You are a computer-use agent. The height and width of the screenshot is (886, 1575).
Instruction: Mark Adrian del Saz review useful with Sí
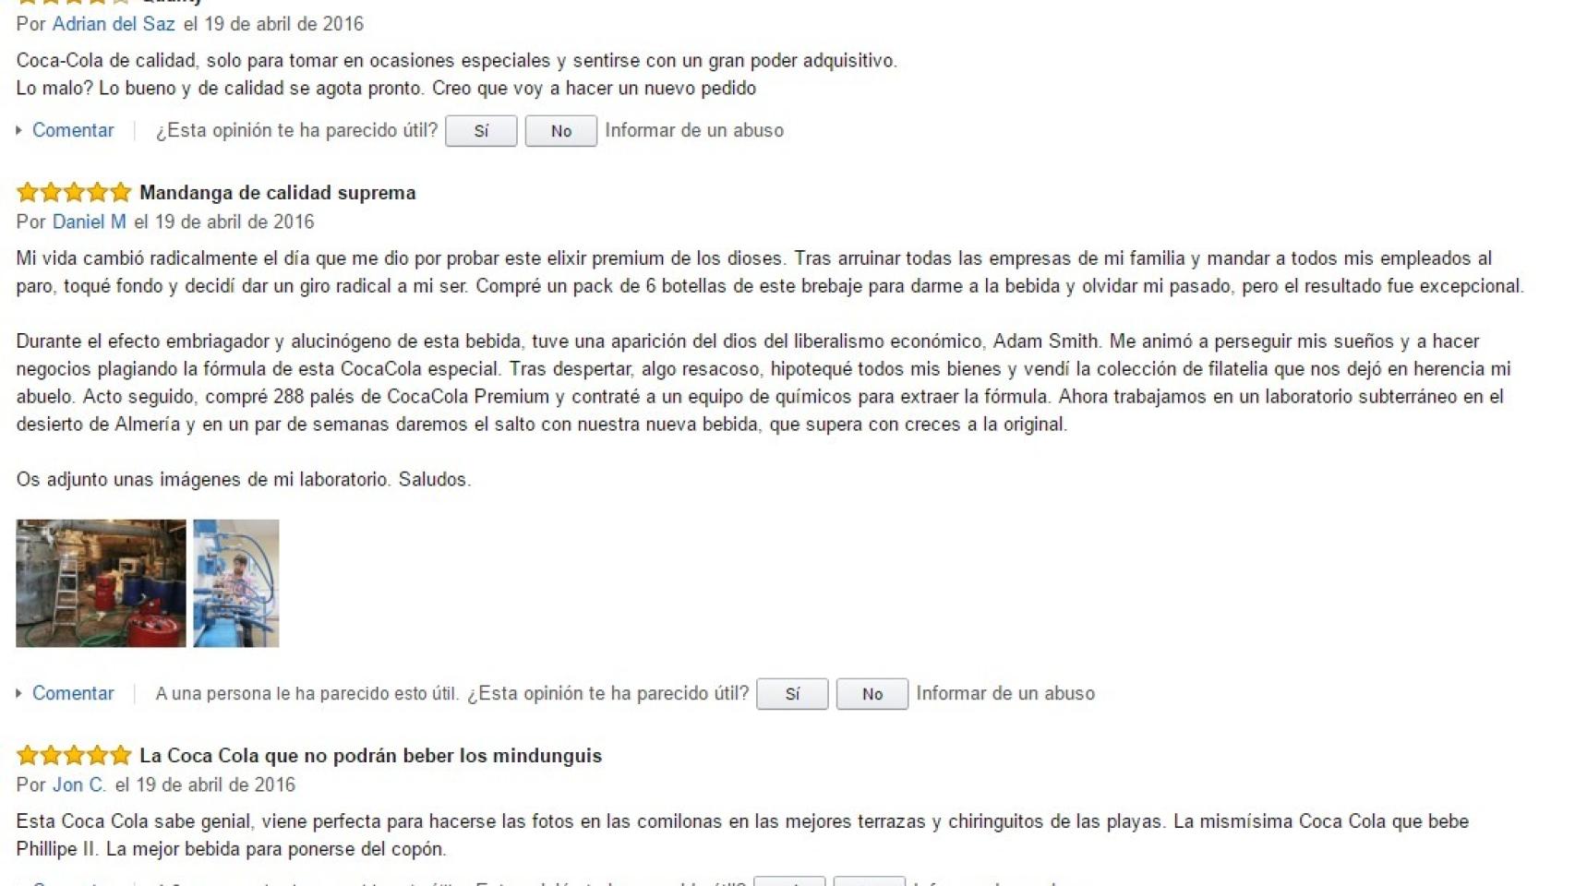[481, 131]
